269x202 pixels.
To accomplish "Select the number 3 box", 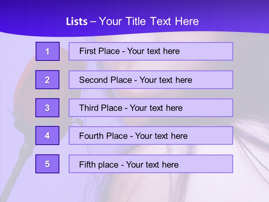I will pyautogui.click(x=47, y=108).
